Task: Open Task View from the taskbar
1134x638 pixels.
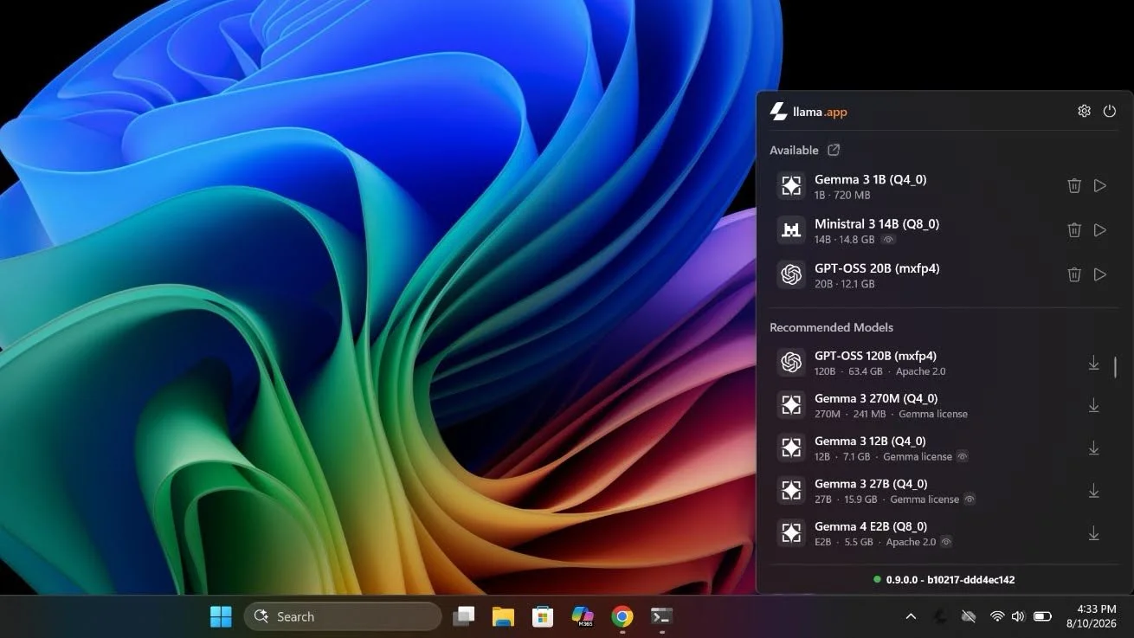Action: pos(464,616)
